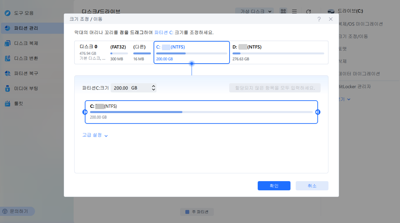Click the 문의하기 support link

click(x=19, y=211)
